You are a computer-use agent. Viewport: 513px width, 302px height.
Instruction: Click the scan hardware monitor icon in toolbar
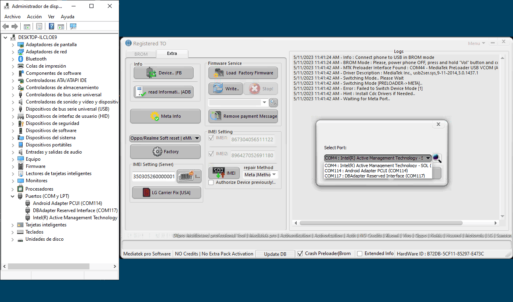[x=73, y=26]
